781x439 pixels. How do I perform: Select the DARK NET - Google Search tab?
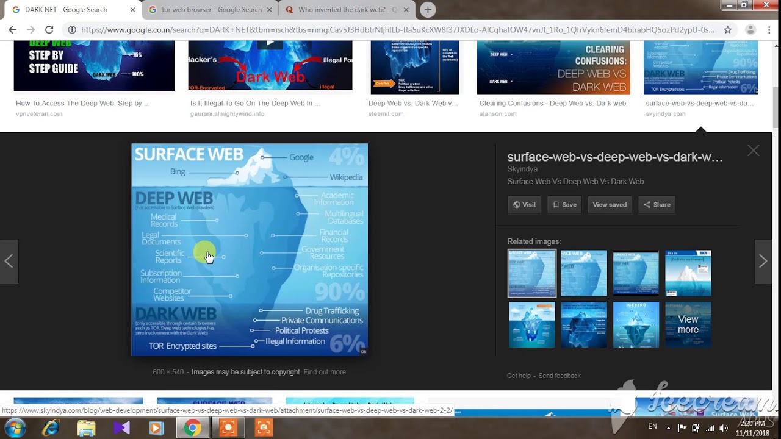click(73, 10)
